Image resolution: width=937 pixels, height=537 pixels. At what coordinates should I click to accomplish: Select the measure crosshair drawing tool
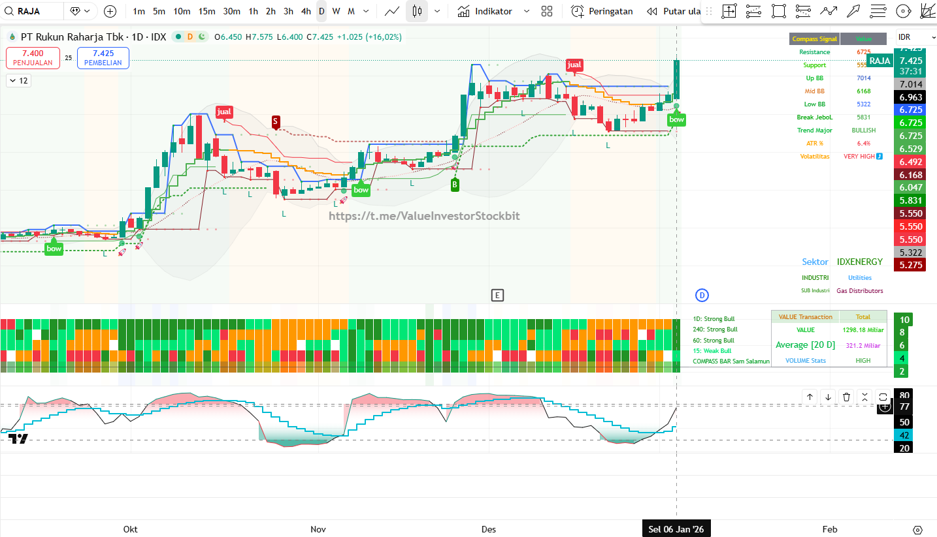[729, 11]
